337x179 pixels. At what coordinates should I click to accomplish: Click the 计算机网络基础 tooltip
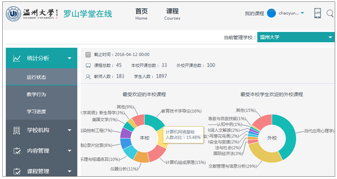coord(183,135)
